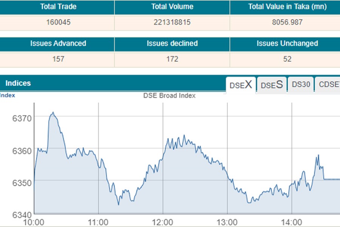This screenshot has width=340, height=227.
Task: Select the 8056.987 total value cell
Action: click(x=287, y=22)
